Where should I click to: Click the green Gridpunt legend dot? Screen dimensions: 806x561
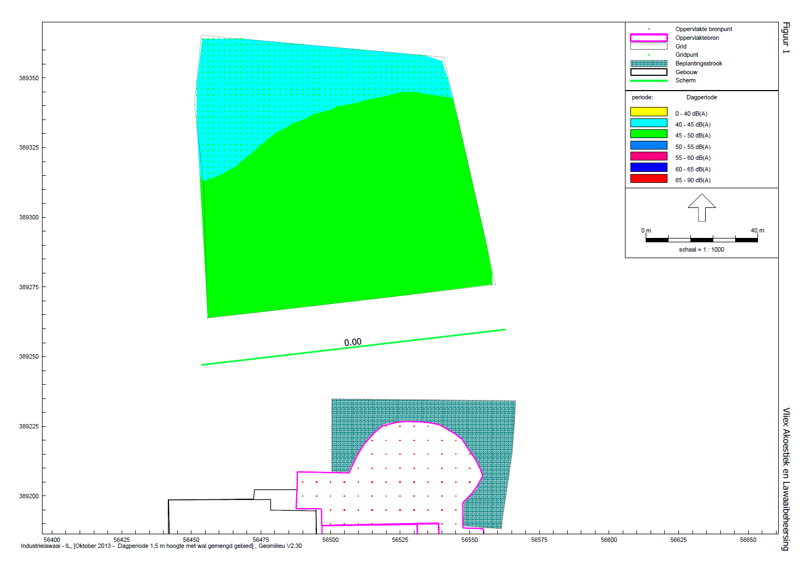[x=648, y=55]
